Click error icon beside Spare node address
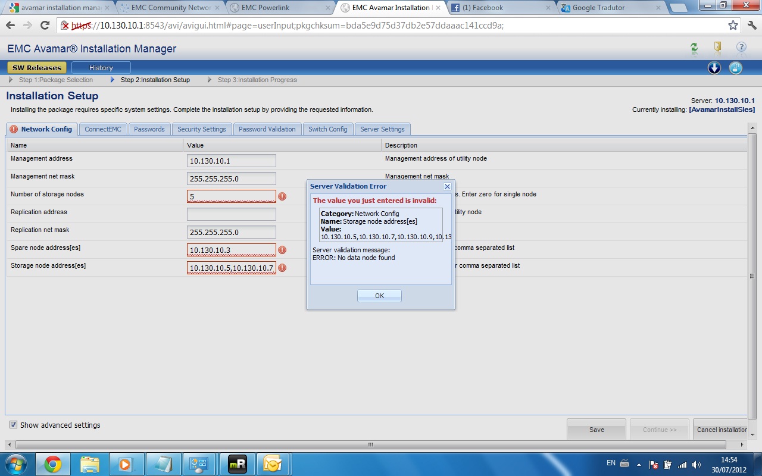 pos(282,250)
